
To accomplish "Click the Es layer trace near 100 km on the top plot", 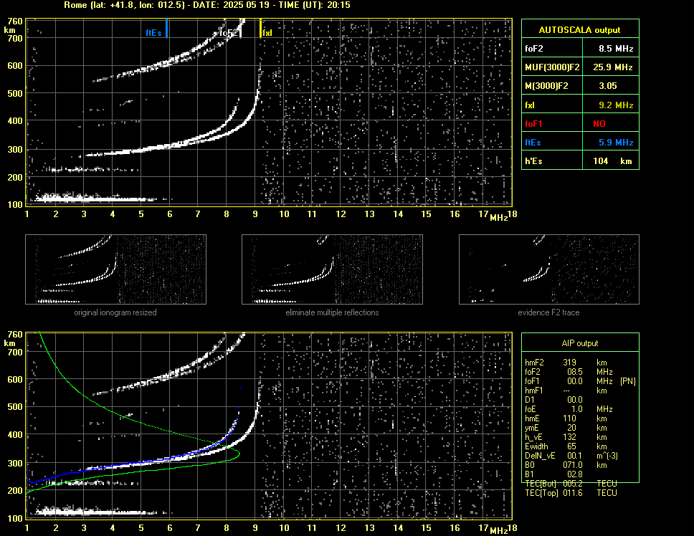I will [95, 199].
